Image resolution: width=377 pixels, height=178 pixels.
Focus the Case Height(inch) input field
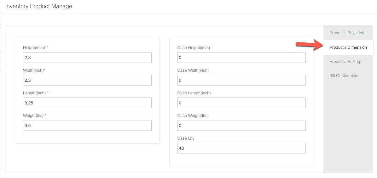(x=241, y=58)
